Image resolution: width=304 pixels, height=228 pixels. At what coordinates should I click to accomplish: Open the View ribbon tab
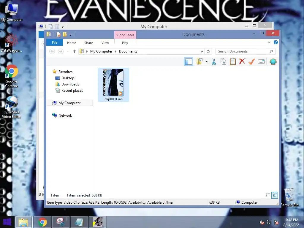click(x=105, y=43)
